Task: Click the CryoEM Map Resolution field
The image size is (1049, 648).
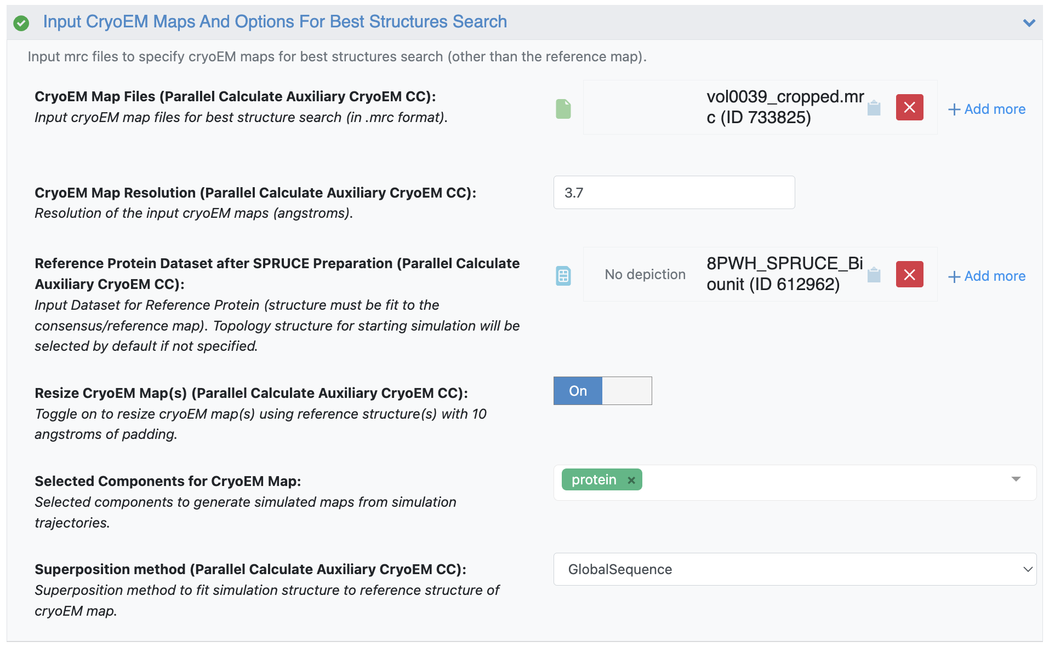Action: (674, 193)
